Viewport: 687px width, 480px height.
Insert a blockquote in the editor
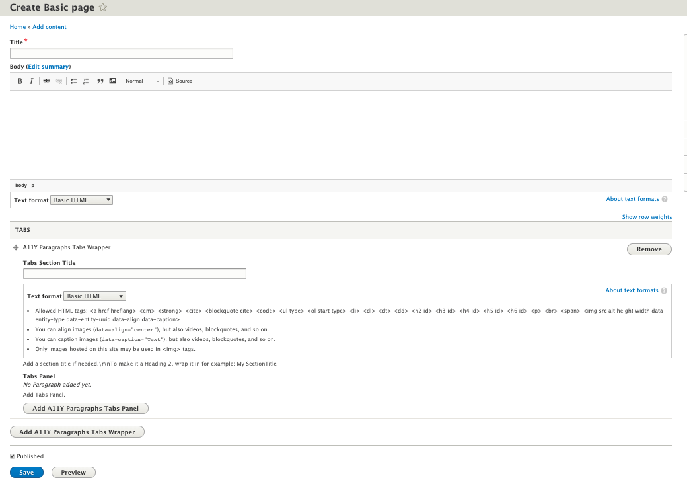click(100, 81)
